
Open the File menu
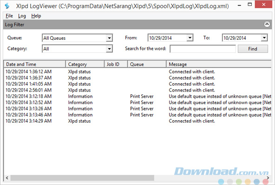[x=9, y=16]
